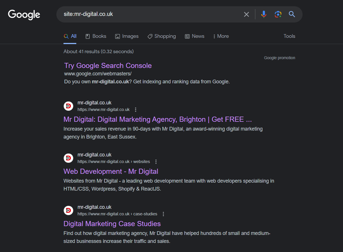This screenshot has height=252, width=343.
Task: Select the Books tab
Action: click(96, 36)
